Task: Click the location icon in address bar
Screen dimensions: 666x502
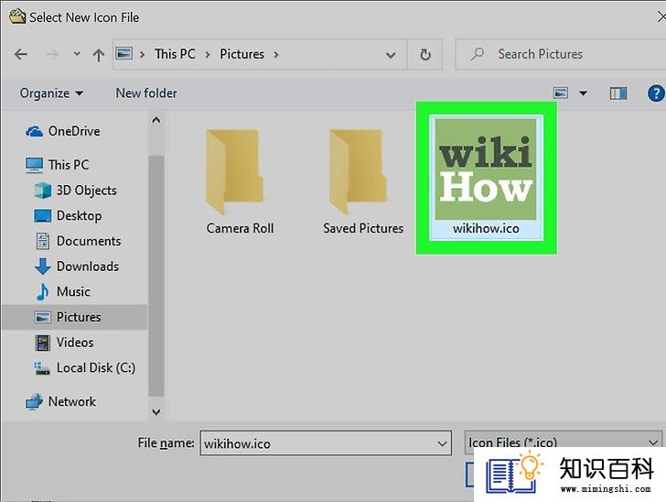Action: click(x=124, y=54)
